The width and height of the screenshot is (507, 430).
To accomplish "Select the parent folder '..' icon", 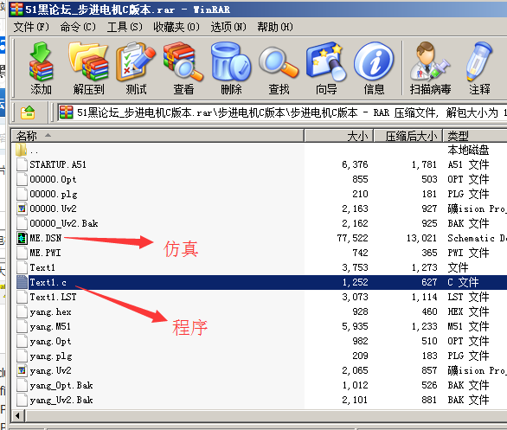I will [21, 150].
